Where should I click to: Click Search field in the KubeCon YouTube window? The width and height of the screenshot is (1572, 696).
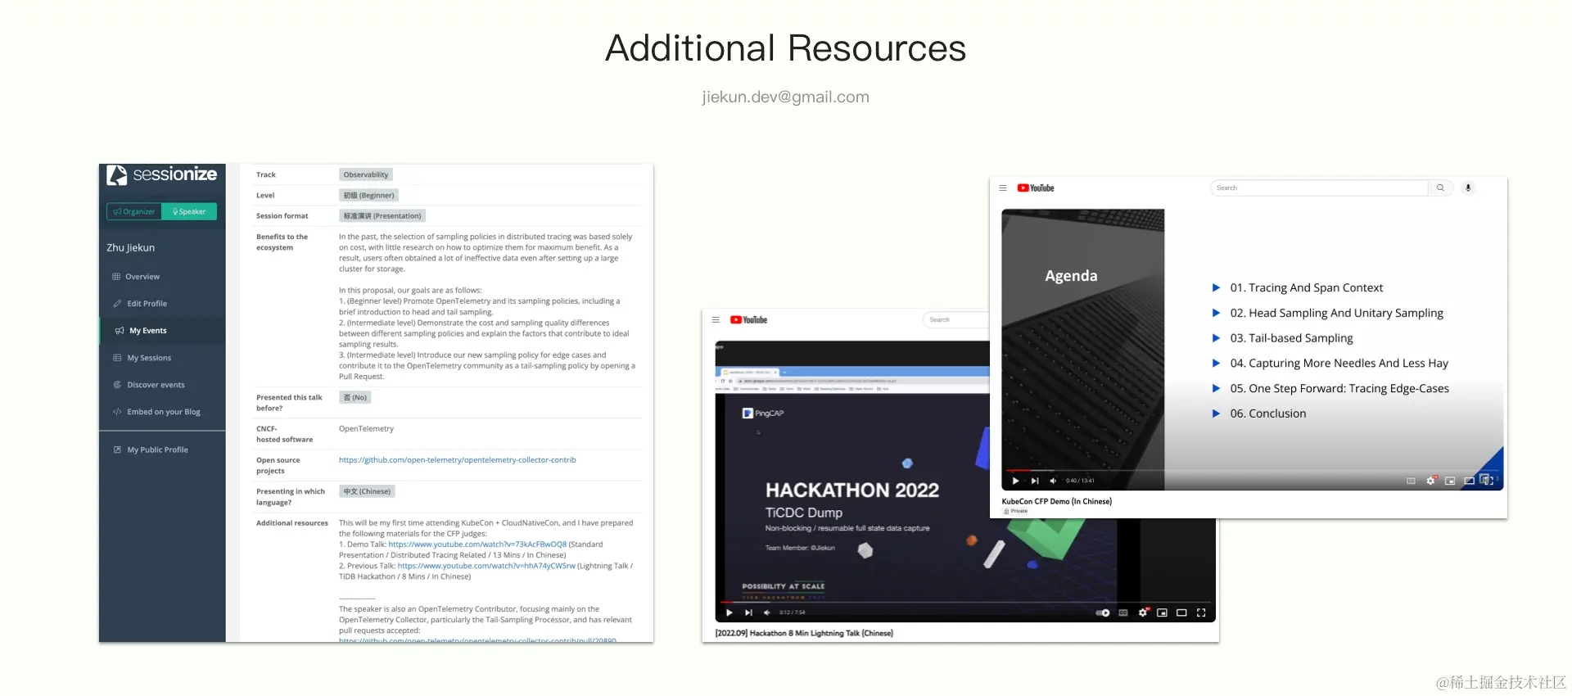(1319, 188)
